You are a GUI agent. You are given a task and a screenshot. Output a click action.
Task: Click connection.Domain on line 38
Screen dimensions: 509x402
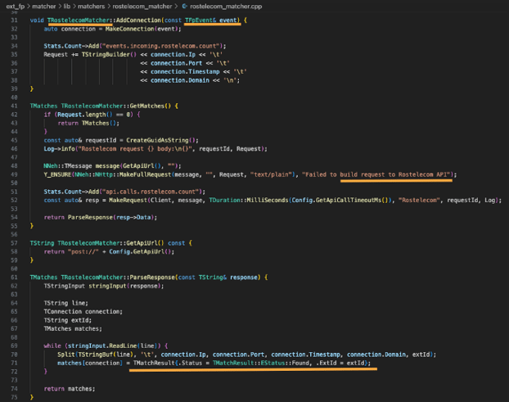(180, 80)
